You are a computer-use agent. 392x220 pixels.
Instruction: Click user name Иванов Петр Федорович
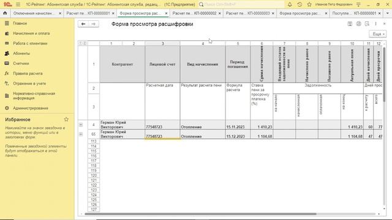334,4
